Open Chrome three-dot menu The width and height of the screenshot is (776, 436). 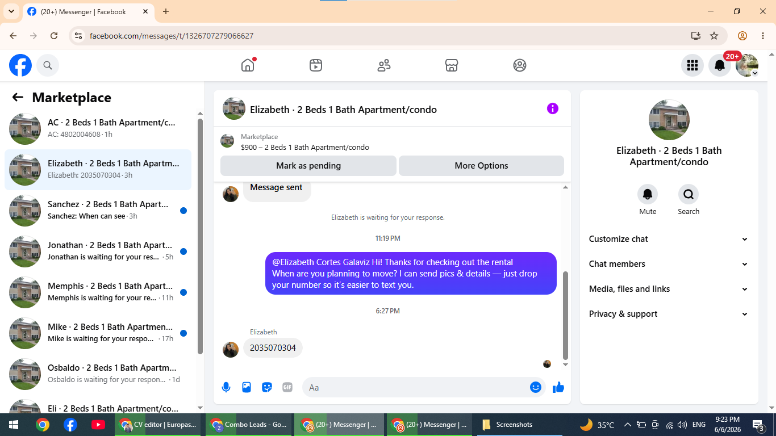763,36
